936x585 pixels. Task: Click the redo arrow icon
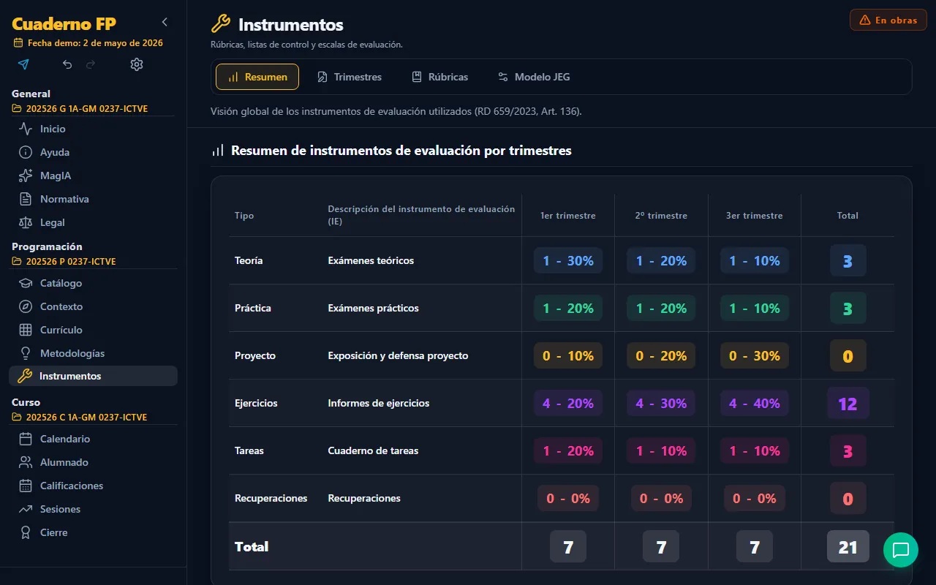pos(91,64)
